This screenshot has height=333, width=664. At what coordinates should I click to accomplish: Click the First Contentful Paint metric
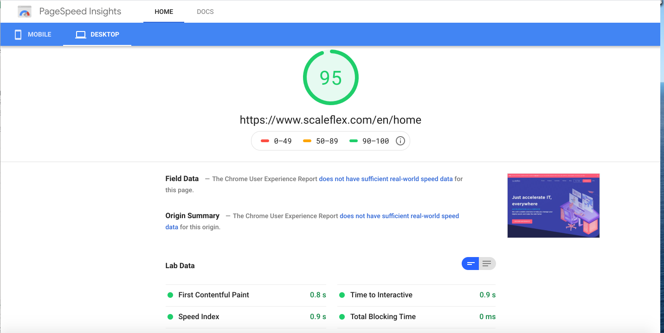pyautogui.click(x=246, y=295)
